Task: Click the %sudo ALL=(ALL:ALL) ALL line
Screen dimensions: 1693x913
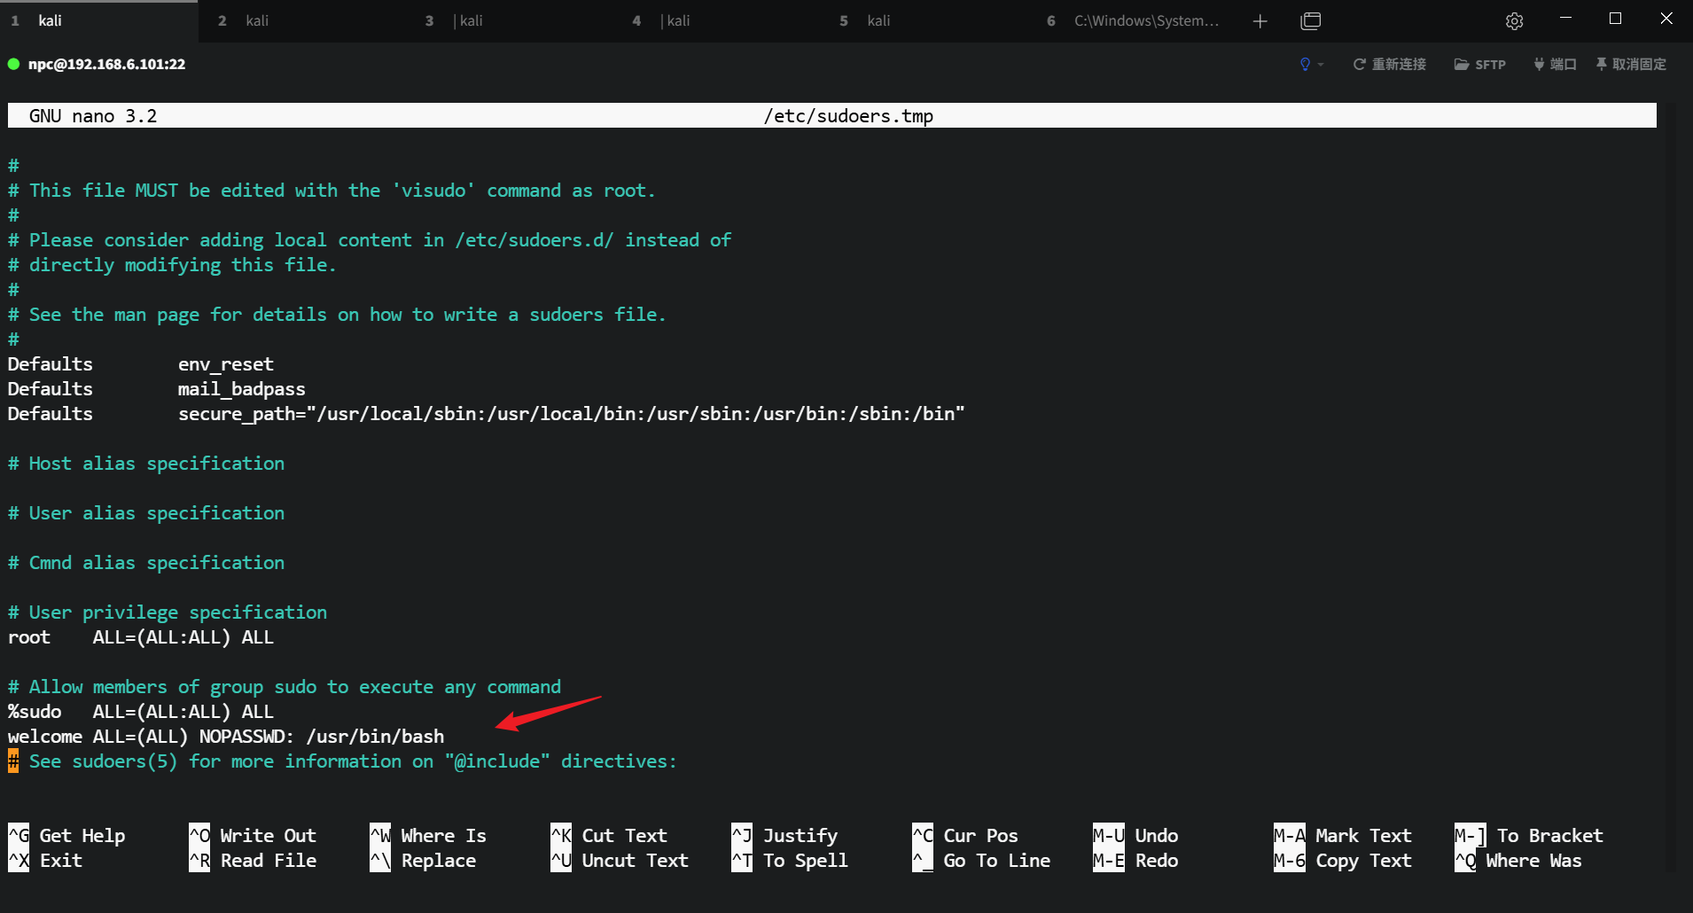Action: (142, 712)
